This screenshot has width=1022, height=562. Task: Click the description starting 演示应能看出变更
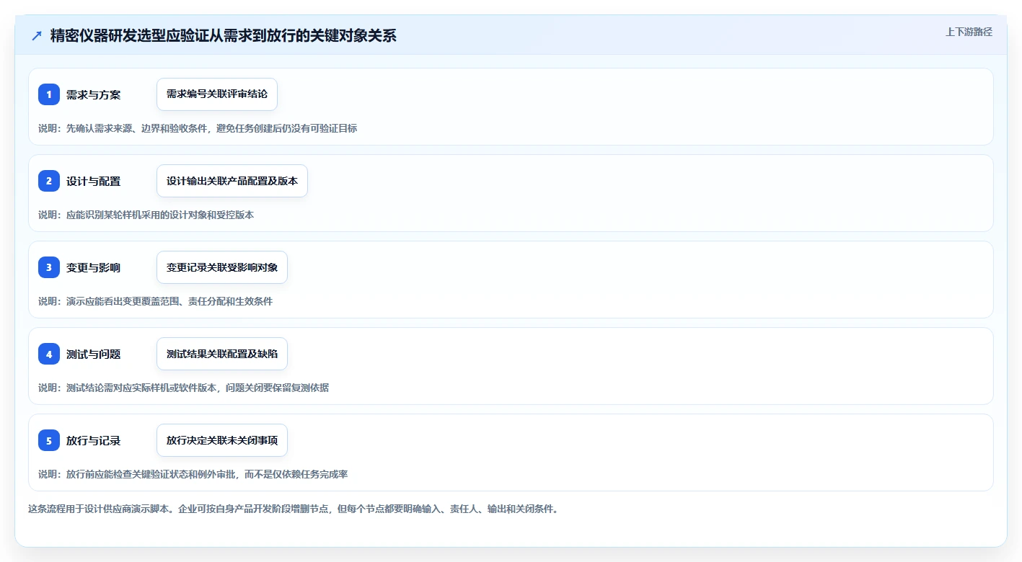pyautogui.click(x=156, y=301)
